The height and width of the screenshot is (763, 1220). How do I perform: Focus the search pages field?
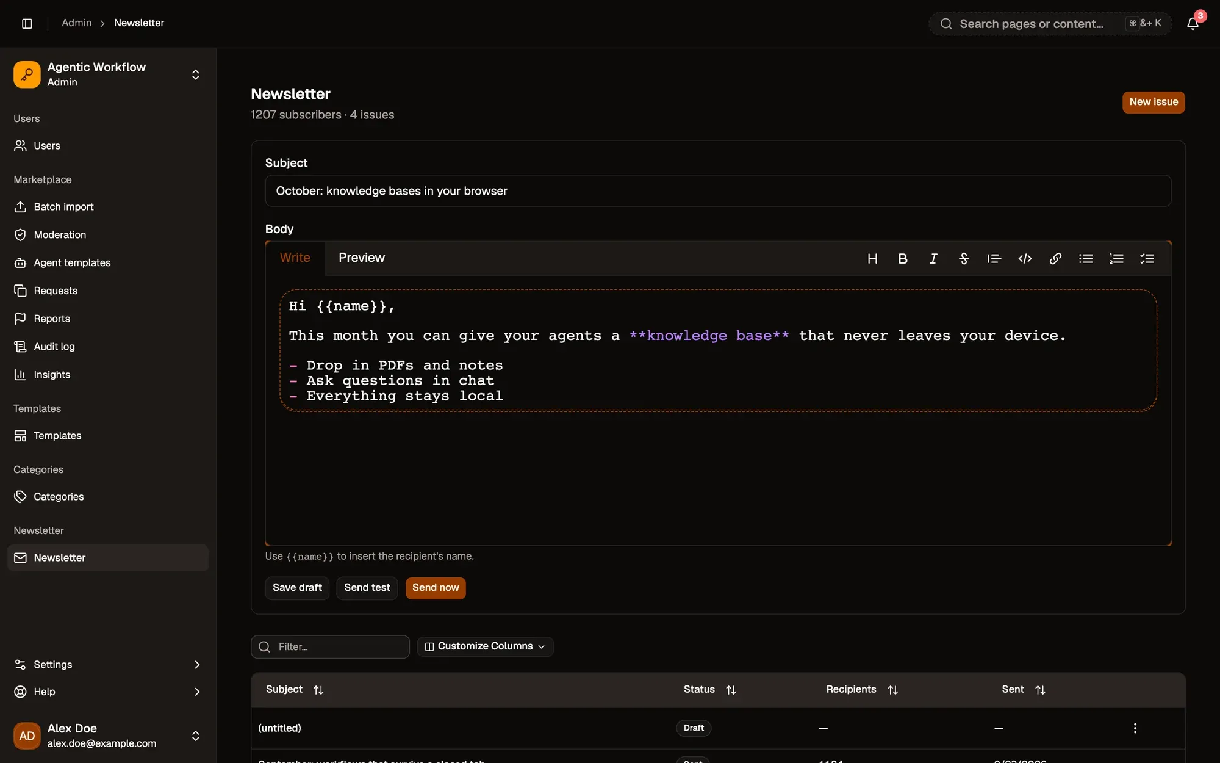point(1050,24)
